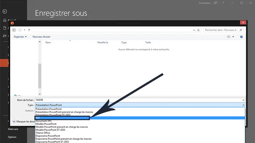Screen dimensions: 255x143
Task: Expand the file name dropdown arrow
Action: (x=243, y=100)
